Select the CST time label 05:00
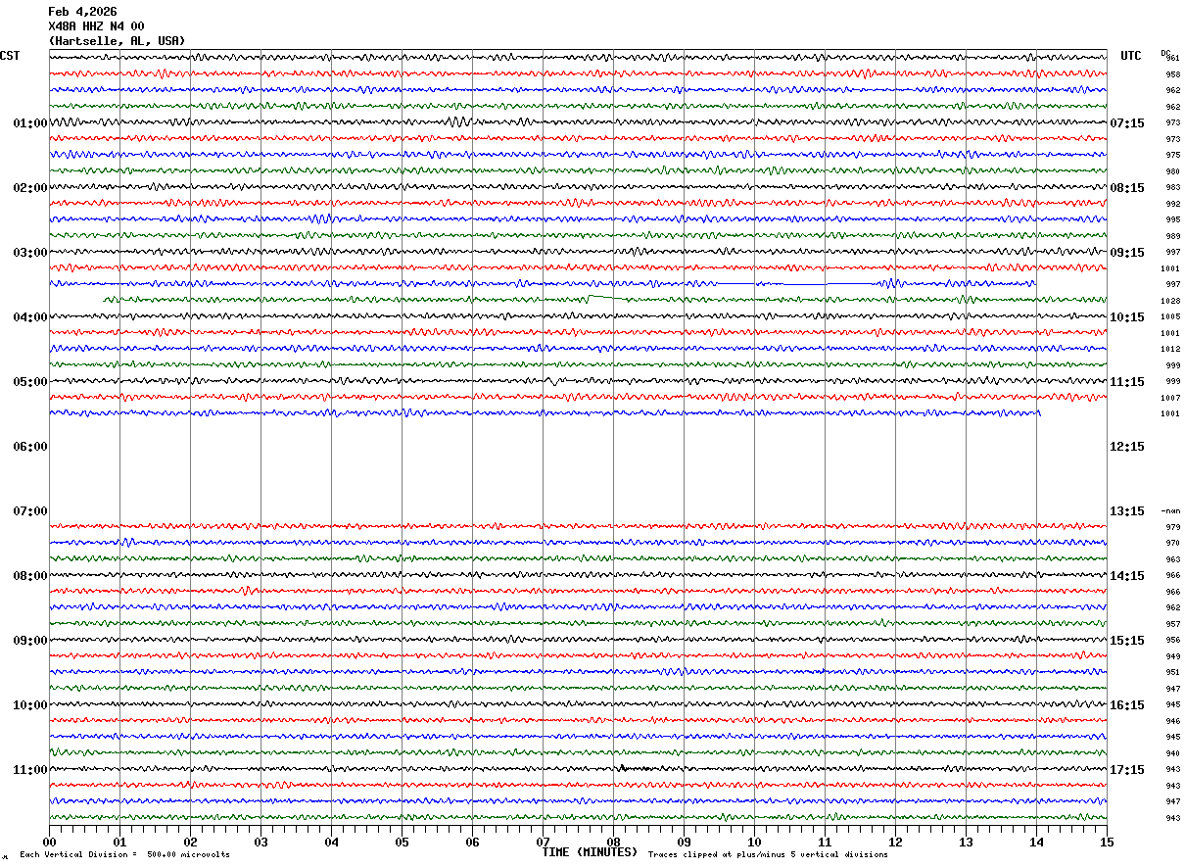The height and width of the screenshot is (868, 1185). [x=30, y=382]
